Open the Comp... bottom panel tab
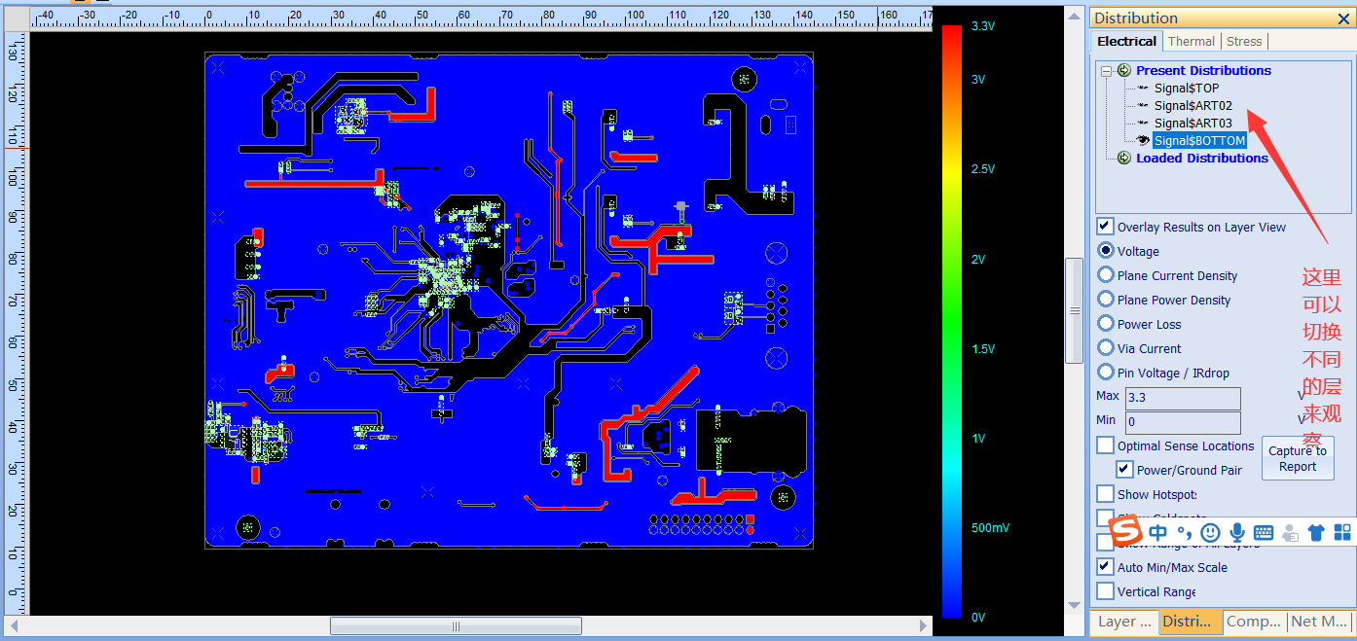This screenshot has width=1357, height=641. pyautogui.click(x=1254, y=621)
